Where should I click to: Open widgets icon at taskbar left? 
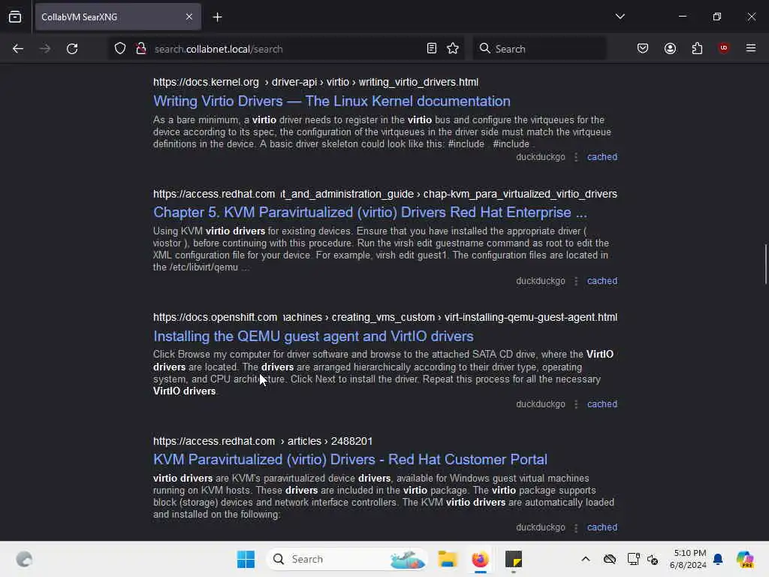click(x=25, y=559)
